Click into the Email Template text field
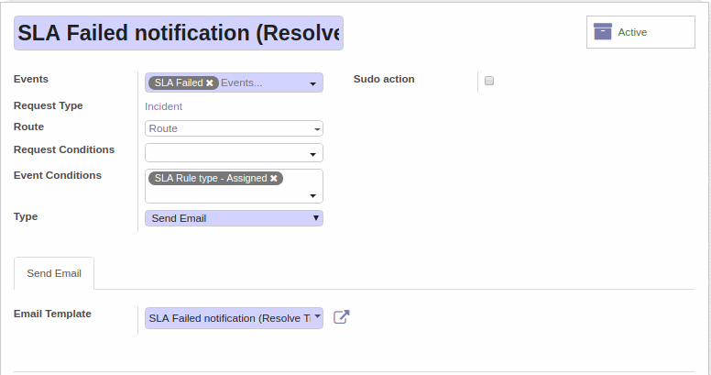 click(229, 318)
